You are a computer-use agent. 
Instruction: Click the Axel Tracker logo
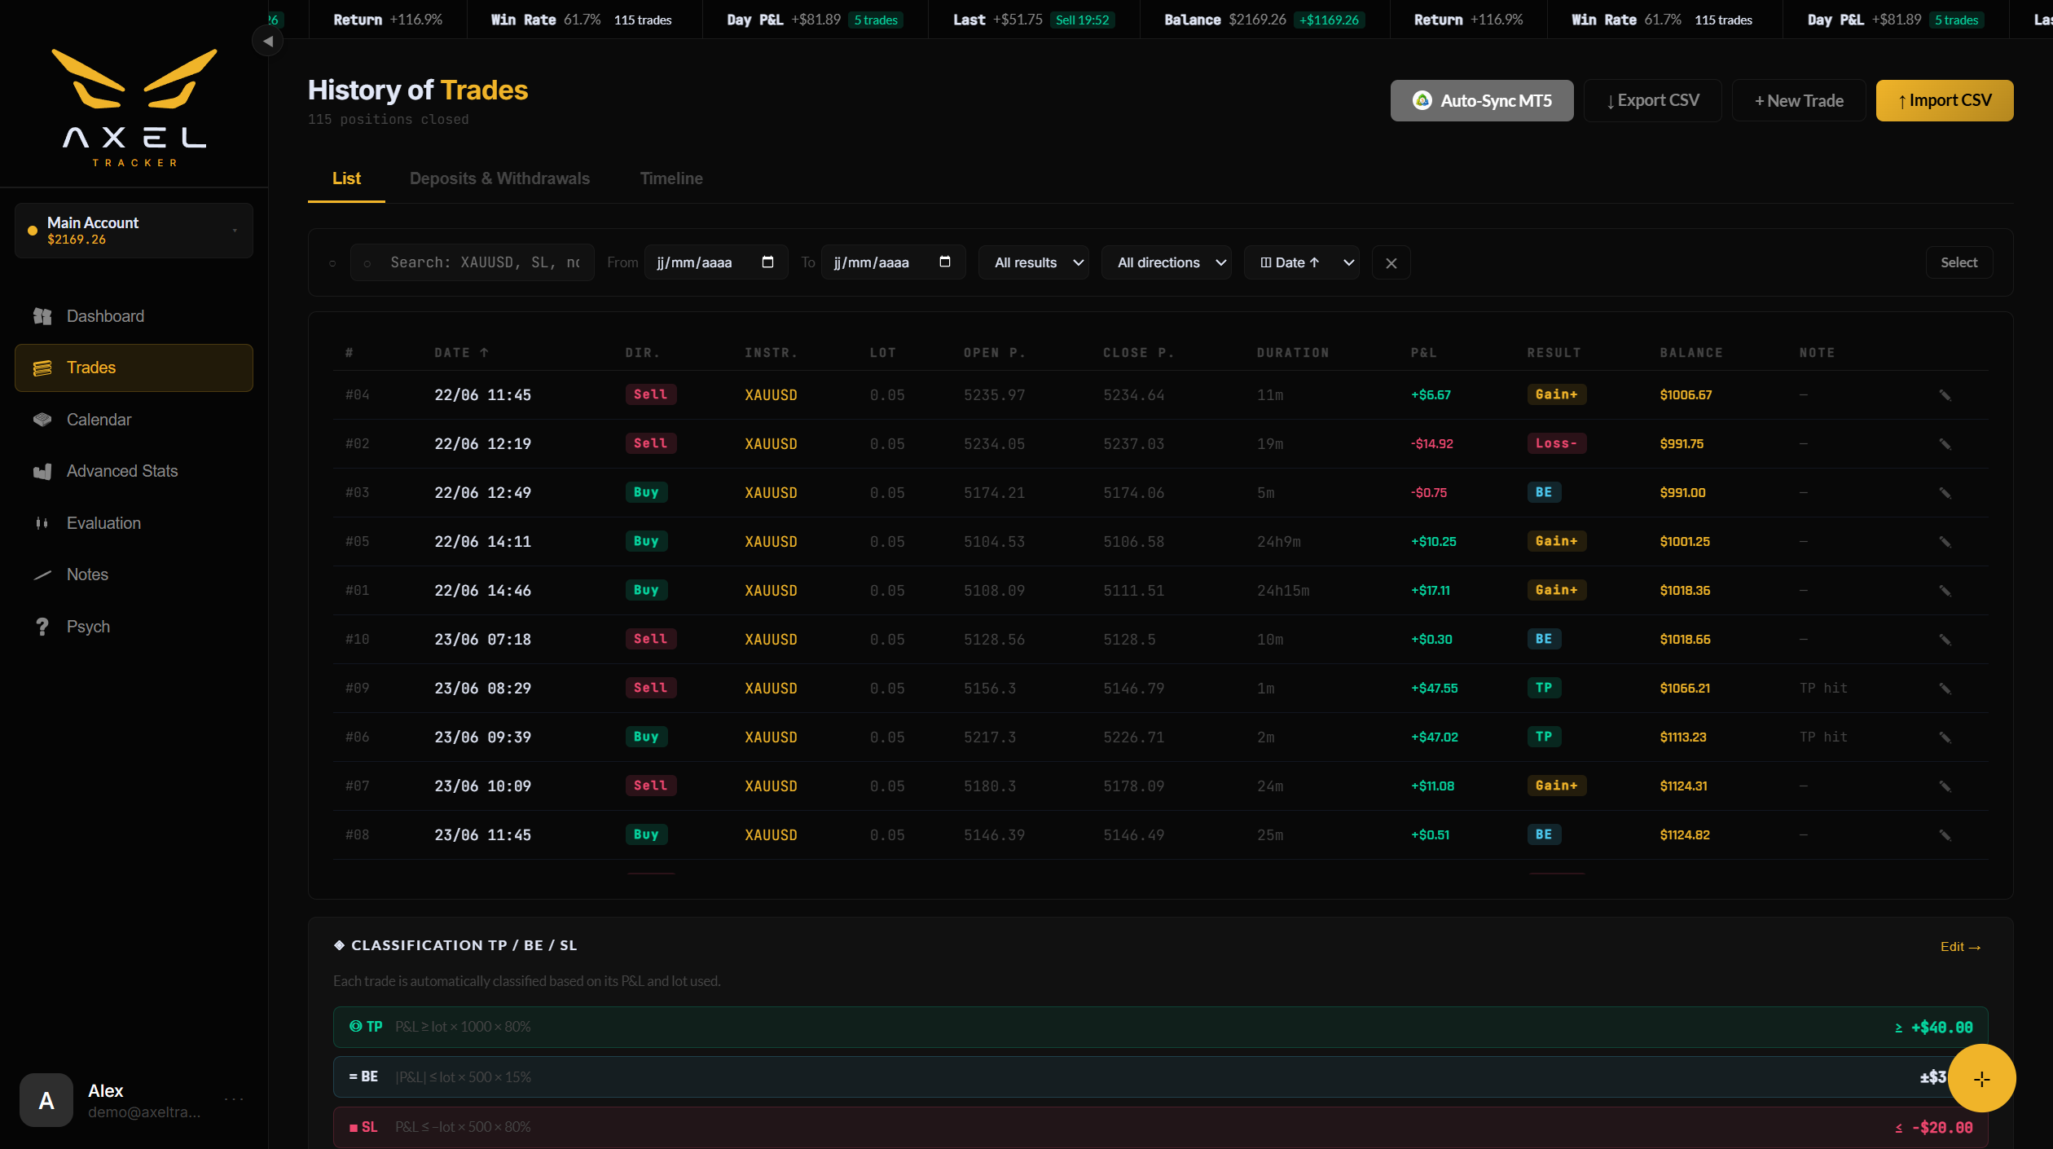pos(134,108)
